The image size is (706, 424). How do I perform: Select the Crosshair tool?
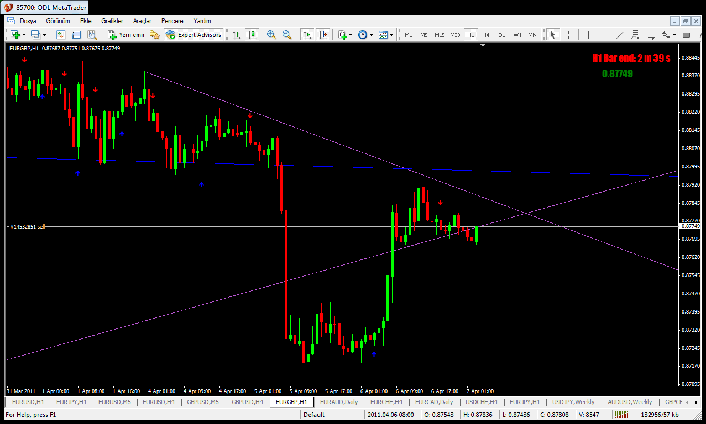(568, 35)
